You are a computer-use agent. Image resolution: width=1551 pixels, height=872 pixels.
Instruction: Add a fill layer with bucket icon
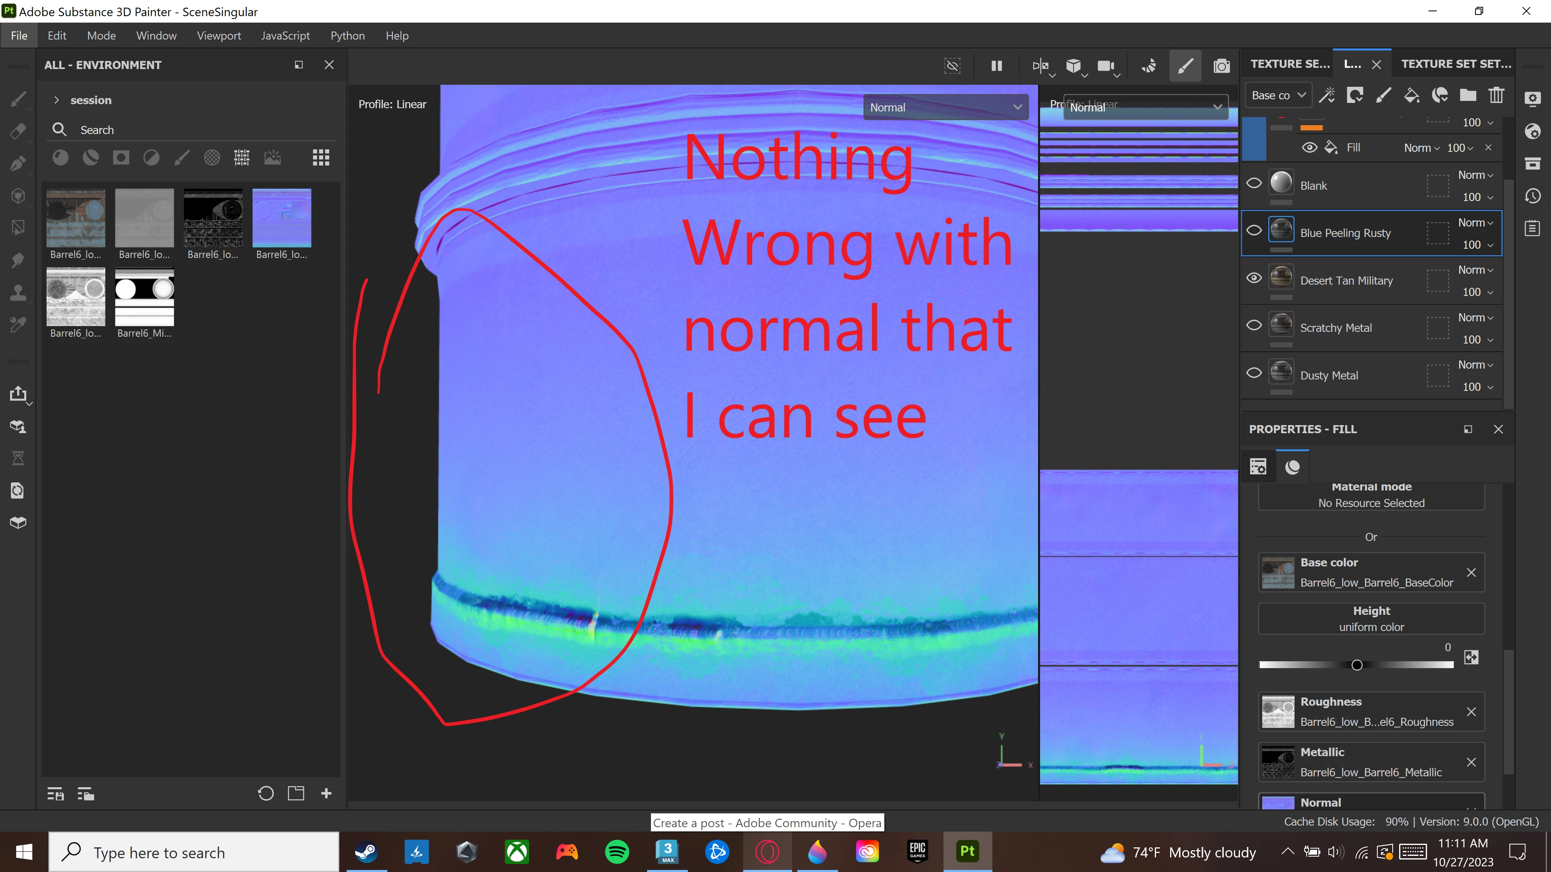pyautogui.click(x=1411, y=95)
